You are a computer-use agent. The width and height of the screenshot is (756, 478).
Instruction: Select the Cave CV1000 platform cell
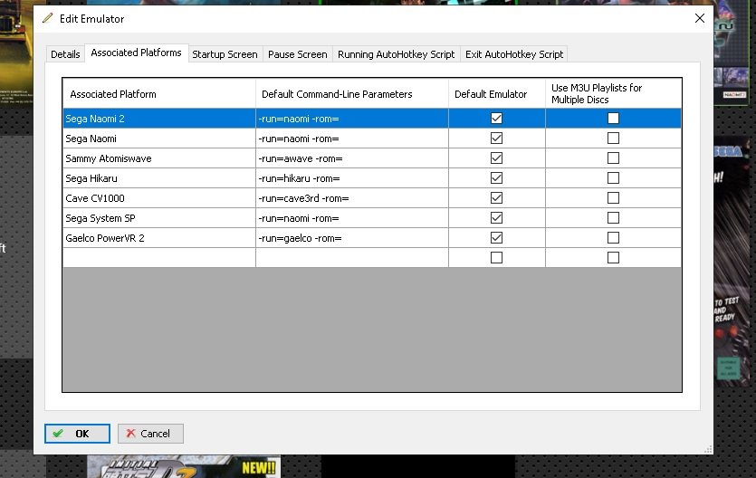click(x=159, y=198)
